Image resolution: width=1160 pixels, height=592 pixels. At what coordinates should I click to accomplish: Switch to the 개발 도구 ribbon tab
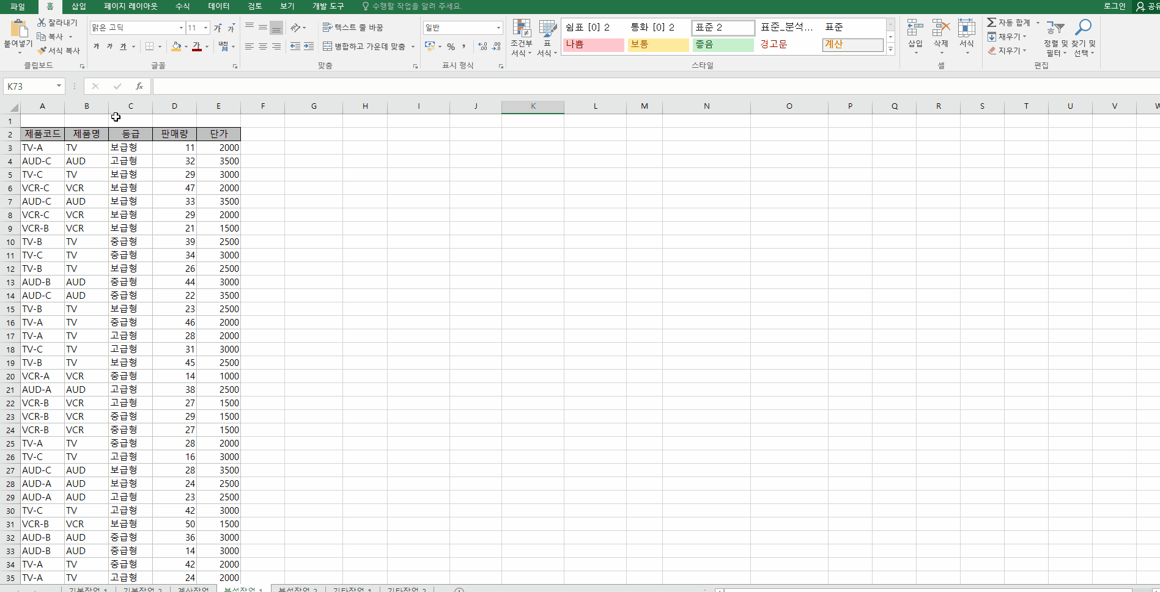click(x=328, y=6)
